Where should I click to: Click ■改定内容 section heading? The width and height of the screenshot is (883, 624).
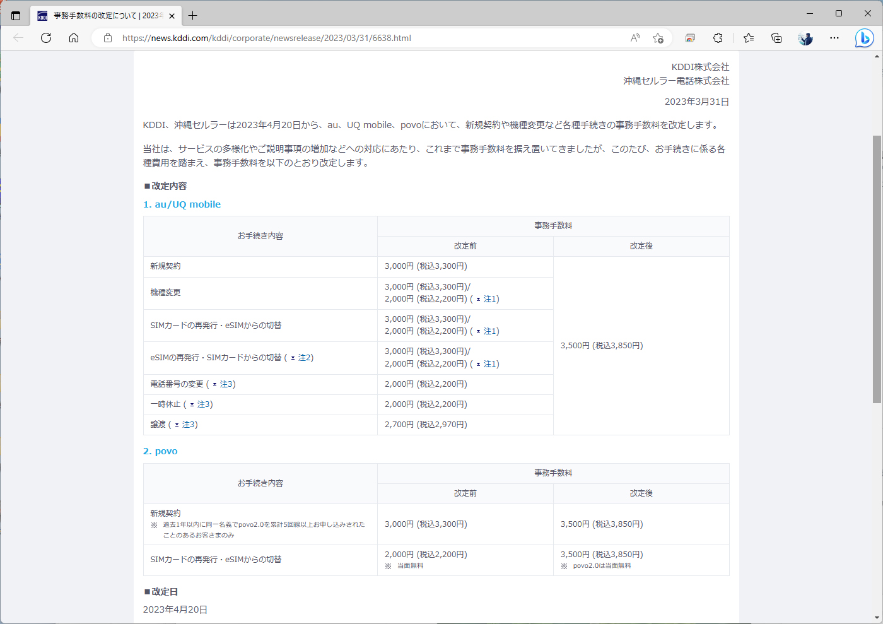(x=165, y=186)
